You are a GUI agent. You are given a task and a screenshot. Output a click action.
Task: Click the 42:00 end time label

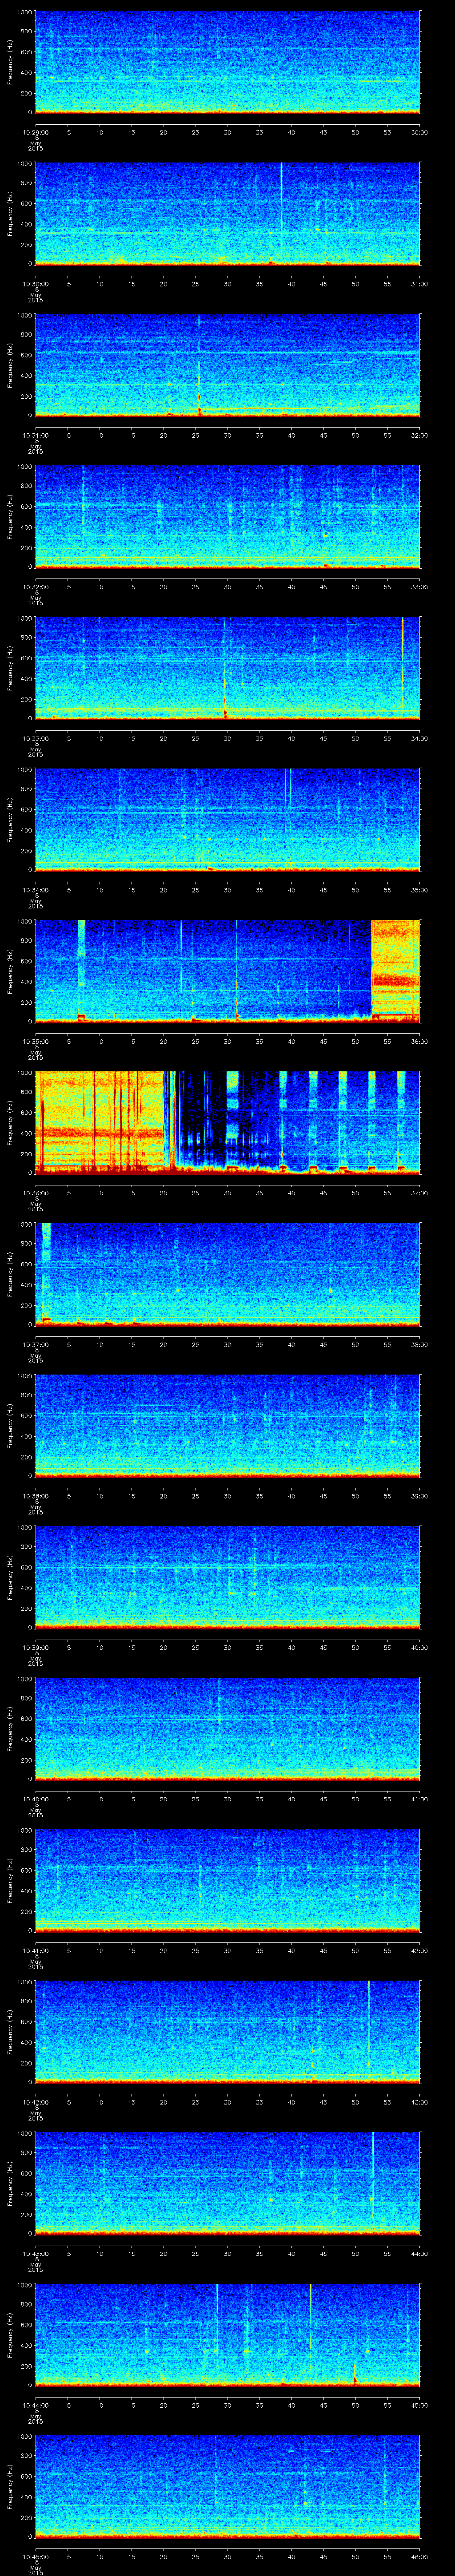coord(420,1950)
